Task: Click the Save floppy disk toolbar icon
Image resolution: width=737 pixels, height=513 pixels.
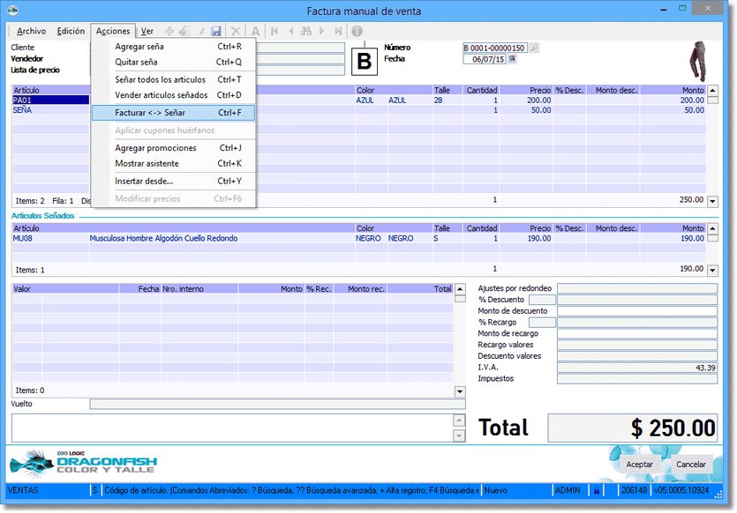Action: coord(216,31)
